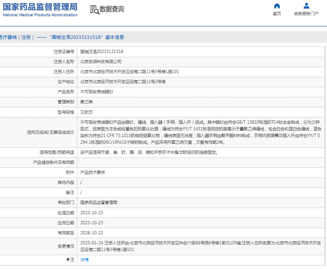Viewport: 327px width, 269px height.
Task: Click the 审批部门 row label
Action: coord(66,202)
